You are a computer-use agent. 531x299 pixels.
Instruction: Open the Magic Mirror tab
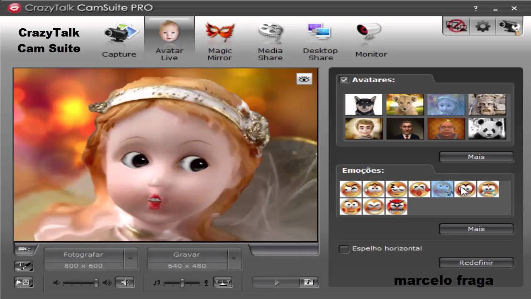click(x=219, y=41)
